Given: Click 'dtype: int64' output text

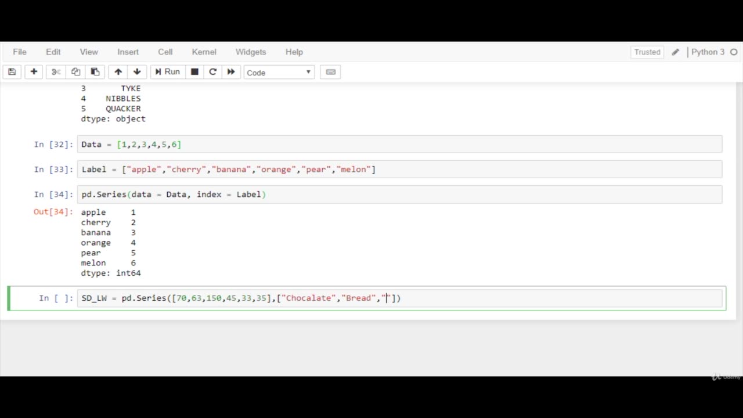Looking at the screenshot, I should coord(111,273).
